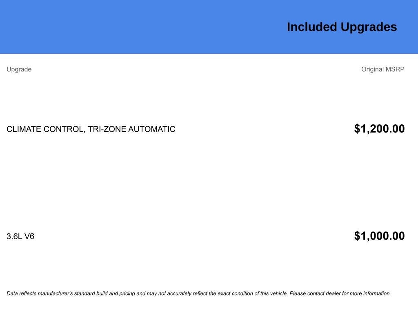Select the Original MSRP column header
Screen dimensions: 418x313
click(383, 69)
